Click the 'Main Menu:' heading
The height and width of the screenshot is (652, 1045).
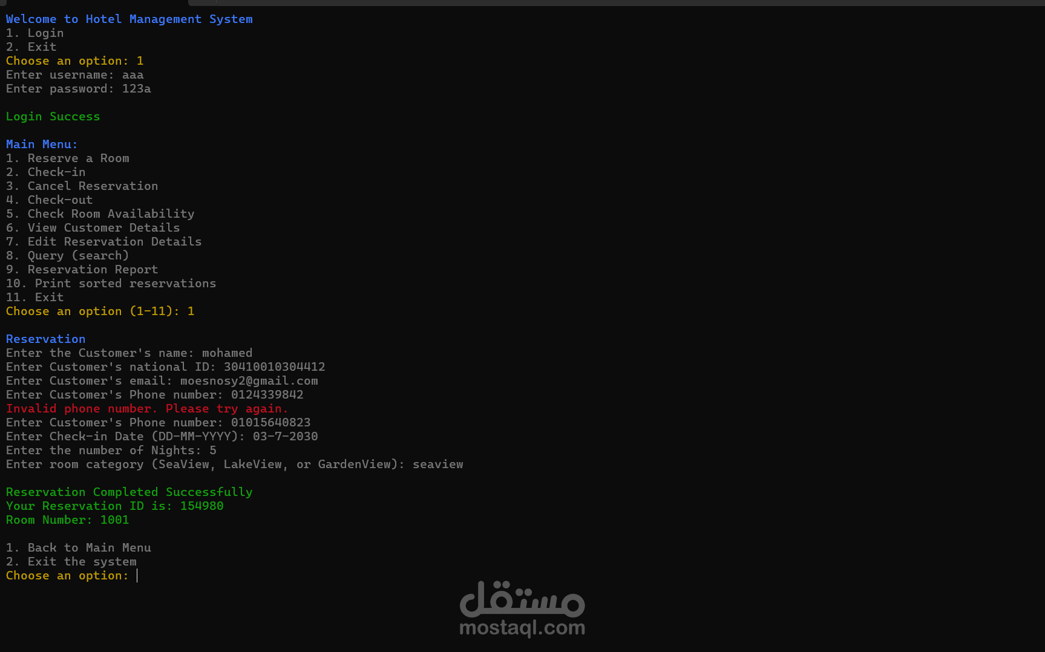[x=42, y=145]
